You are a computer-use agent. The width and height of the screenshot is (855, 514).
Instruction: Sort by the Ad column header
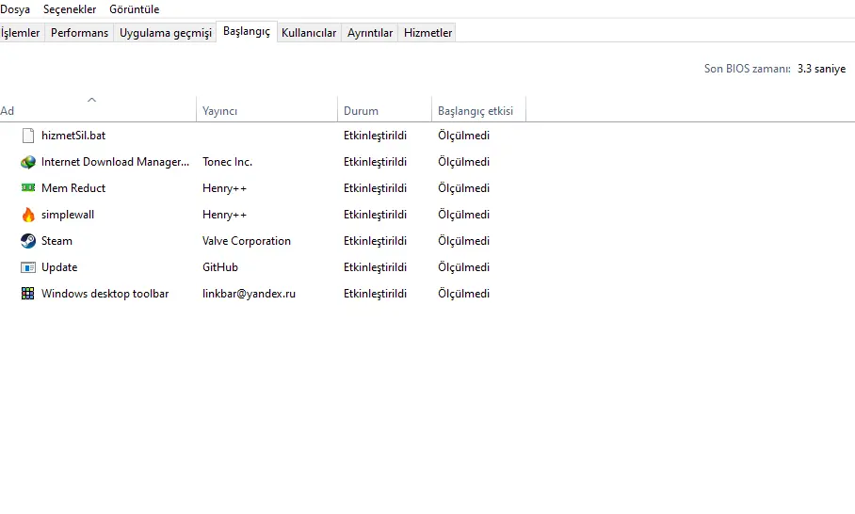point(98,111)
